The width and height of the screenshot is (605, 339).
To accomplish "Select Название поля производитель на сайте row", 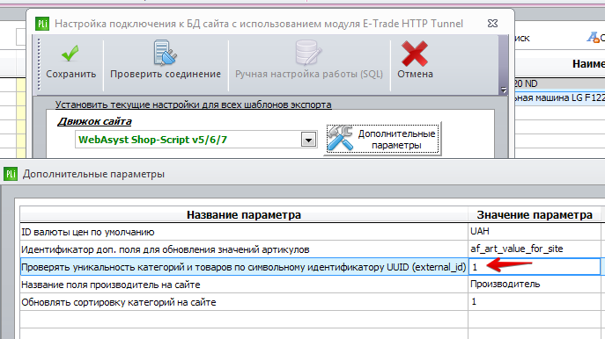I will click(244, 285).
